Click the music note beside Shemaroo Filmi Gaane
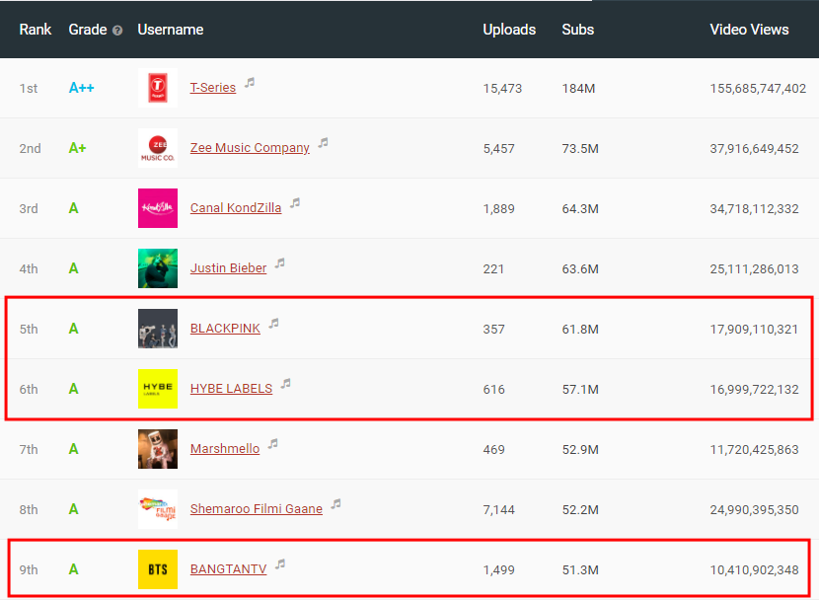The height and width of the screenshot is (600, 819). 336,504
